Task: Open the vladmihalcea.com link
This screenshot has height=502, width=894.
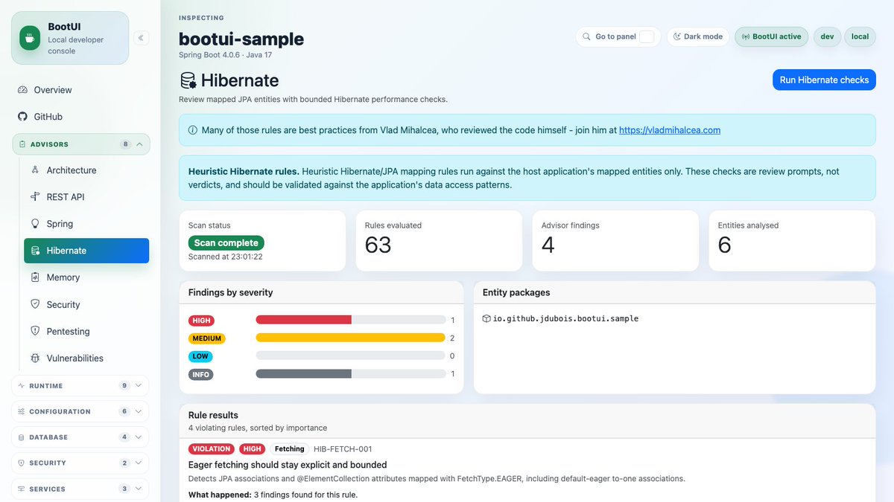Action: tap(670, 130)
